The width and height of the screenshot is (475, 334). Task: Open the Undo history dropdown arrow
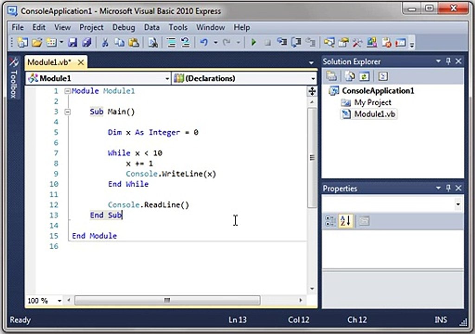coord(216,42)
